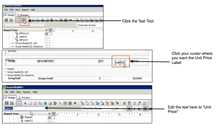Pick the Shape tool in bottom ReportBuilder toolbar
The height and width of the screenshot is (128, 218).
(55, 103)
